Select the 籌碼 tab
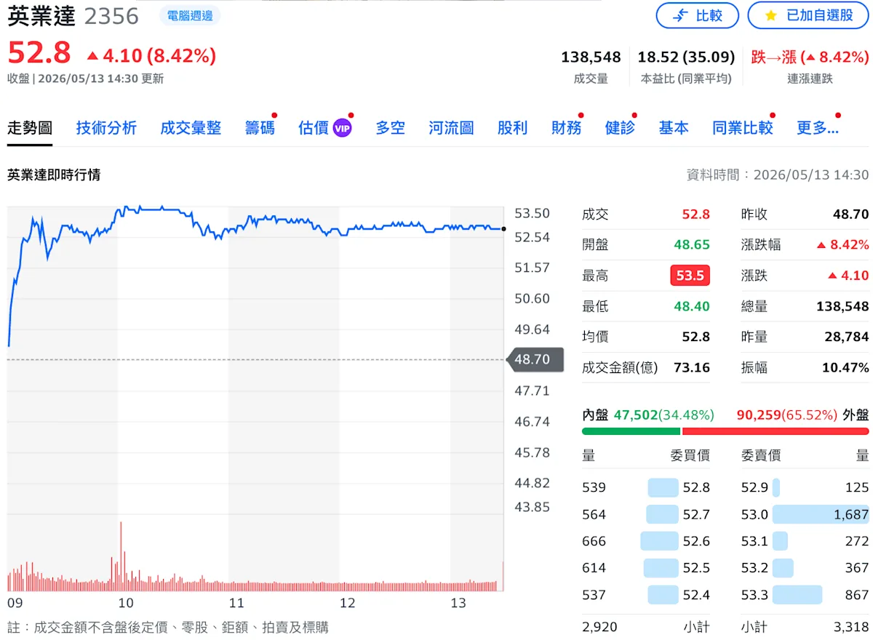The height and width of the screenshot is (640, 873). pos(260,129)
